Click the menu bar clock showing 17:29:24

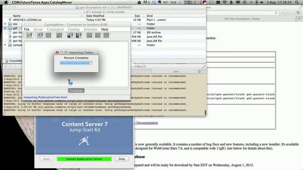coord(279,2)
